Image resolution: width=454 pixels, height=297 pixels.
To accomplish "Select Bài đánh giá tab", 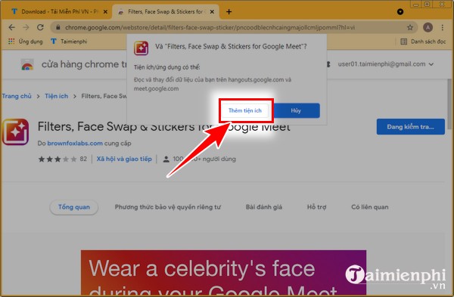I will pos(264,207).
